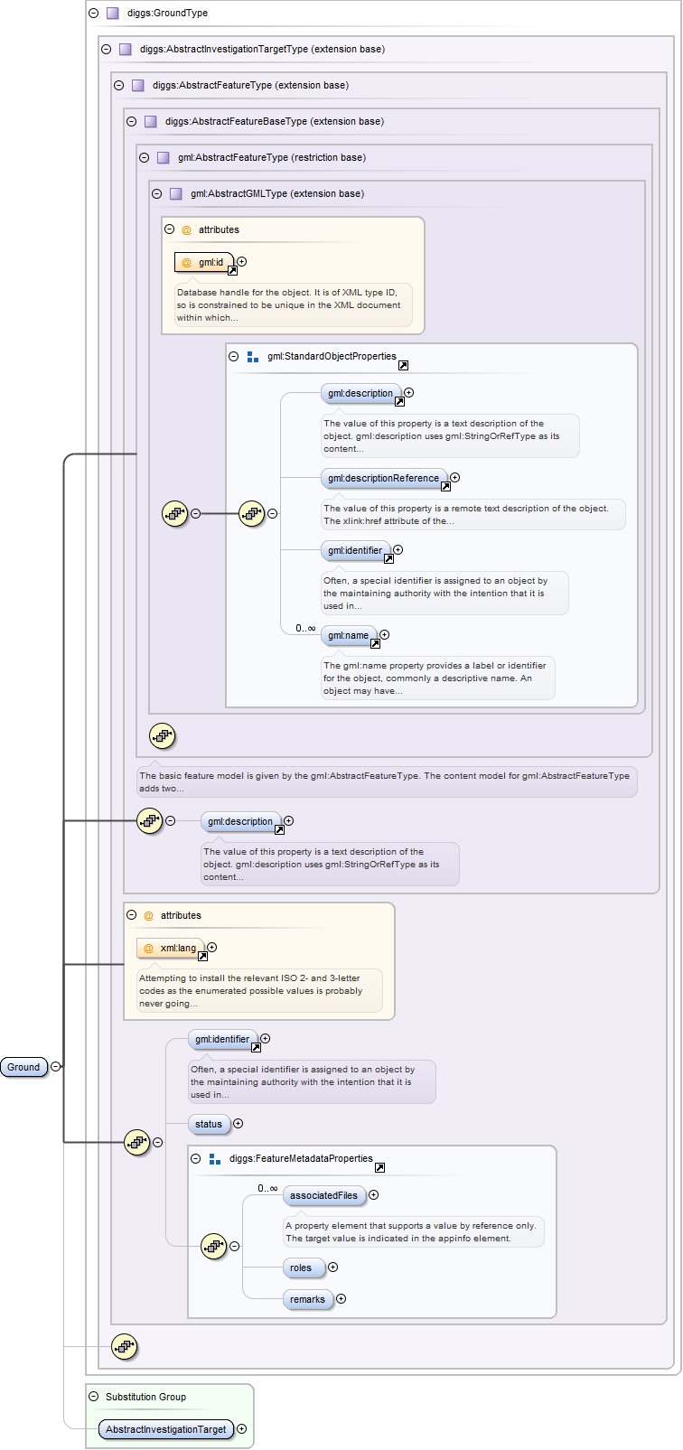Expand the gml:descriptionReference element
The height and width of the screenshot is (1450, 683).
(455, 477)
